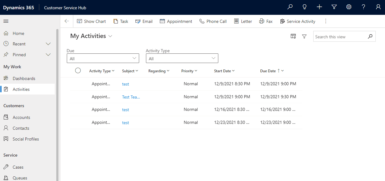Screen dimensions: 385x181
Task: Open the 'Test Tea...' appointment link
Action: (131, 97)
